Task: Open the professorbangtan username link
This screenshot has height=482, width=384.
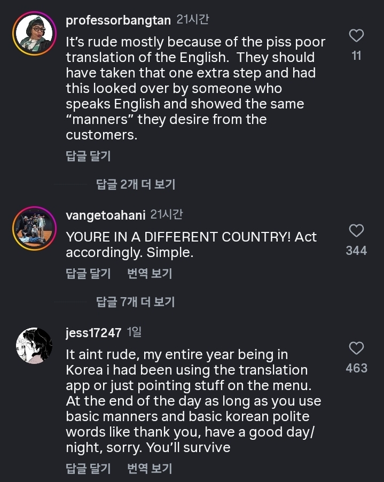Action: [118, 20]
